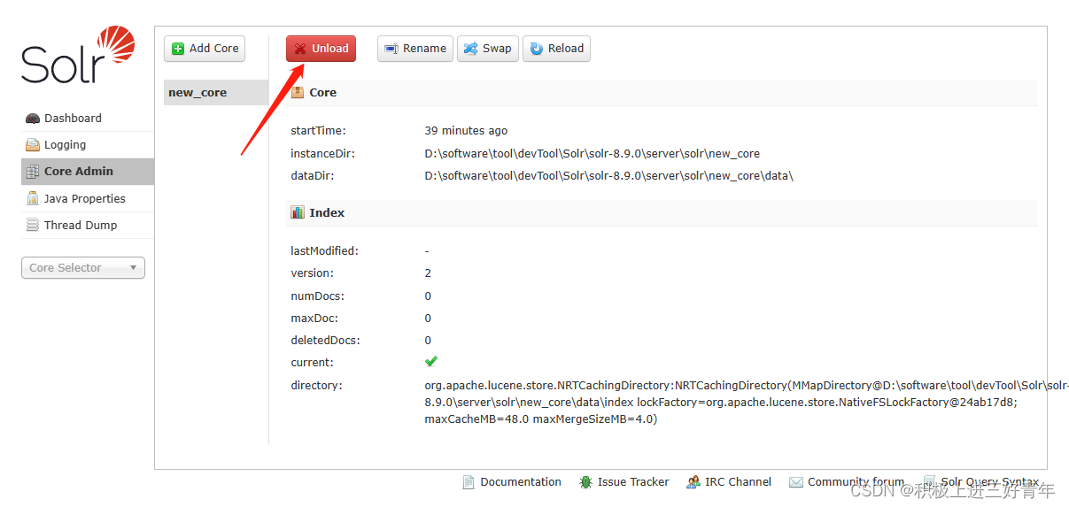
Task: Click the version value 2
Action: 428,273
